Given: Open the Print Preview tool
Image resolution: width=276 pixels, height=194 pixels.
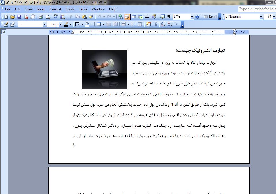Looking at the screenshot, I should [x=48, y=17].
